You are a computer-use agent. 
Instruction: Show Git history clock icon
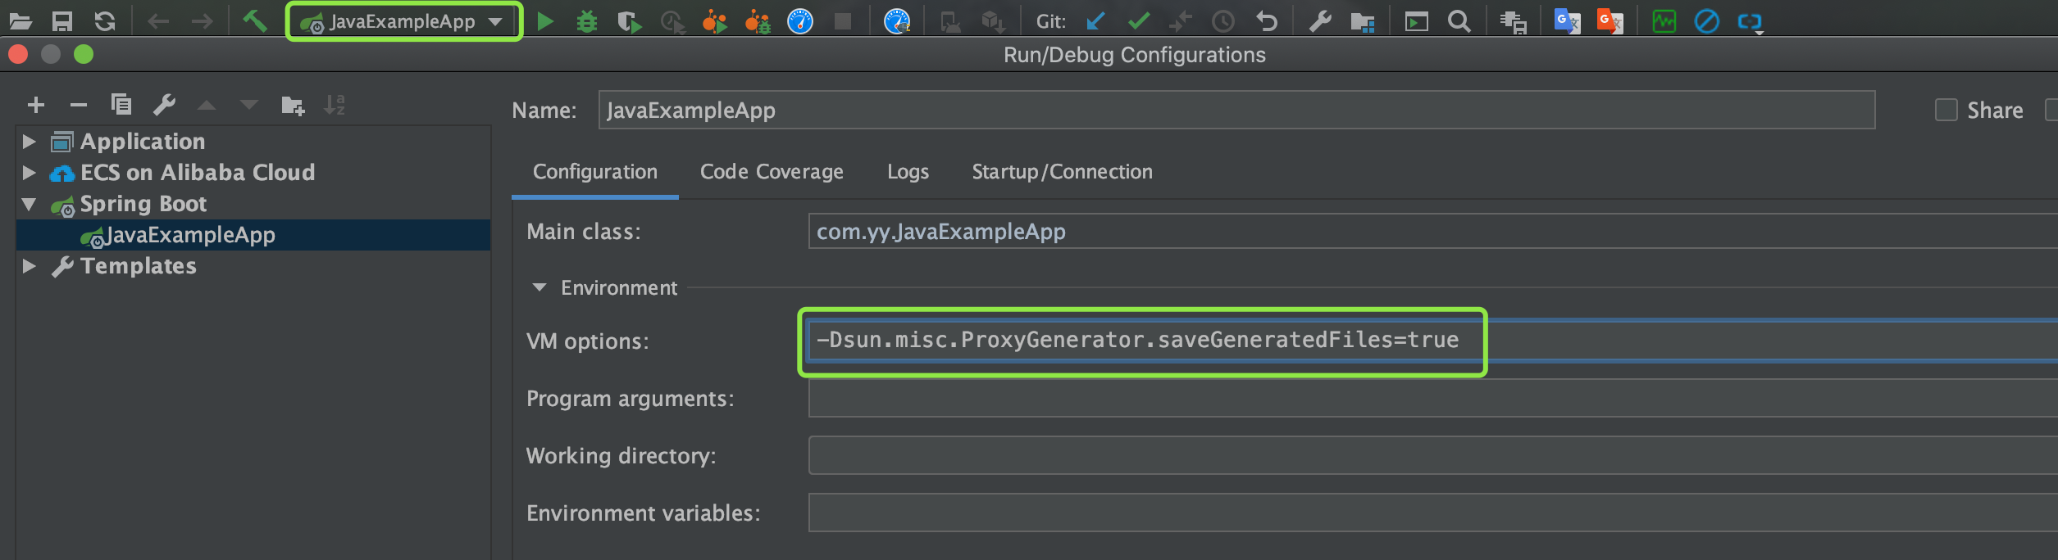coord(1223,21)
